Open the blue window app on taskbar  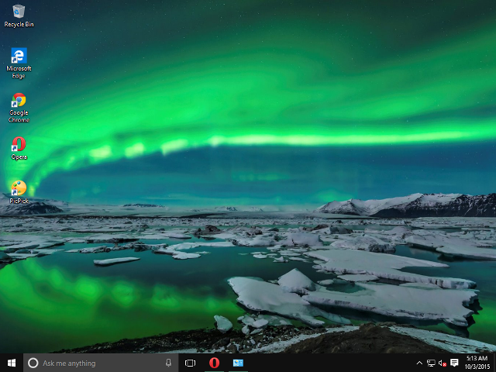(238, 363)
